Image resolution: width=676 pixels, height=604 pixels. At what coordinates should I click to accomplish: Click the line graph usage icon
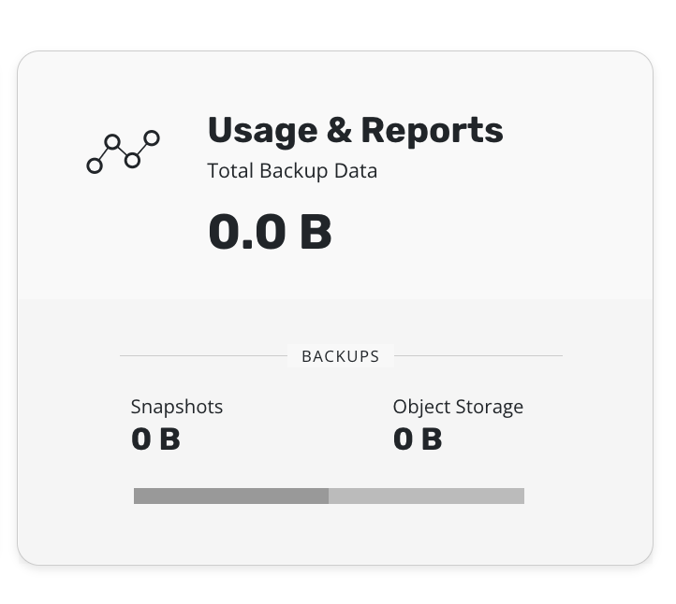123,151
